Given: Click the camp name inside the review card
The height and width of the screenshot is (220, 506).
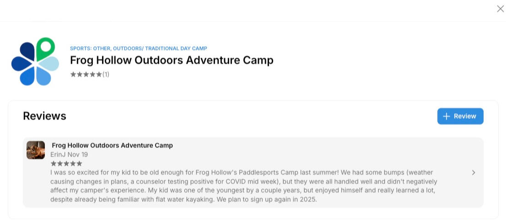Looking at the screenshot, I should click(112, 145).
